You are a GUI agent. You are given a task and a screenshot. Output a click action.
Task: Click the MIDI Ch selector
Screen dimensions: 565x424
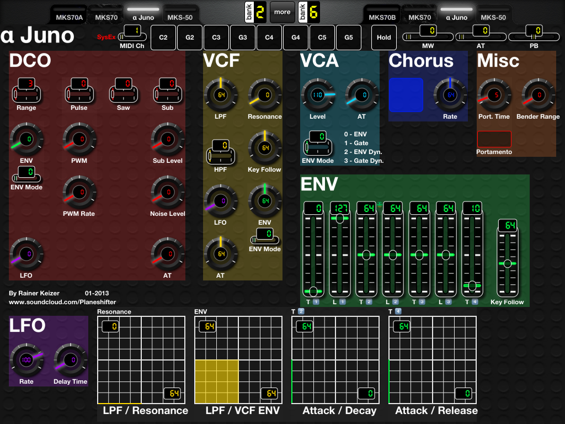(132, 34)
